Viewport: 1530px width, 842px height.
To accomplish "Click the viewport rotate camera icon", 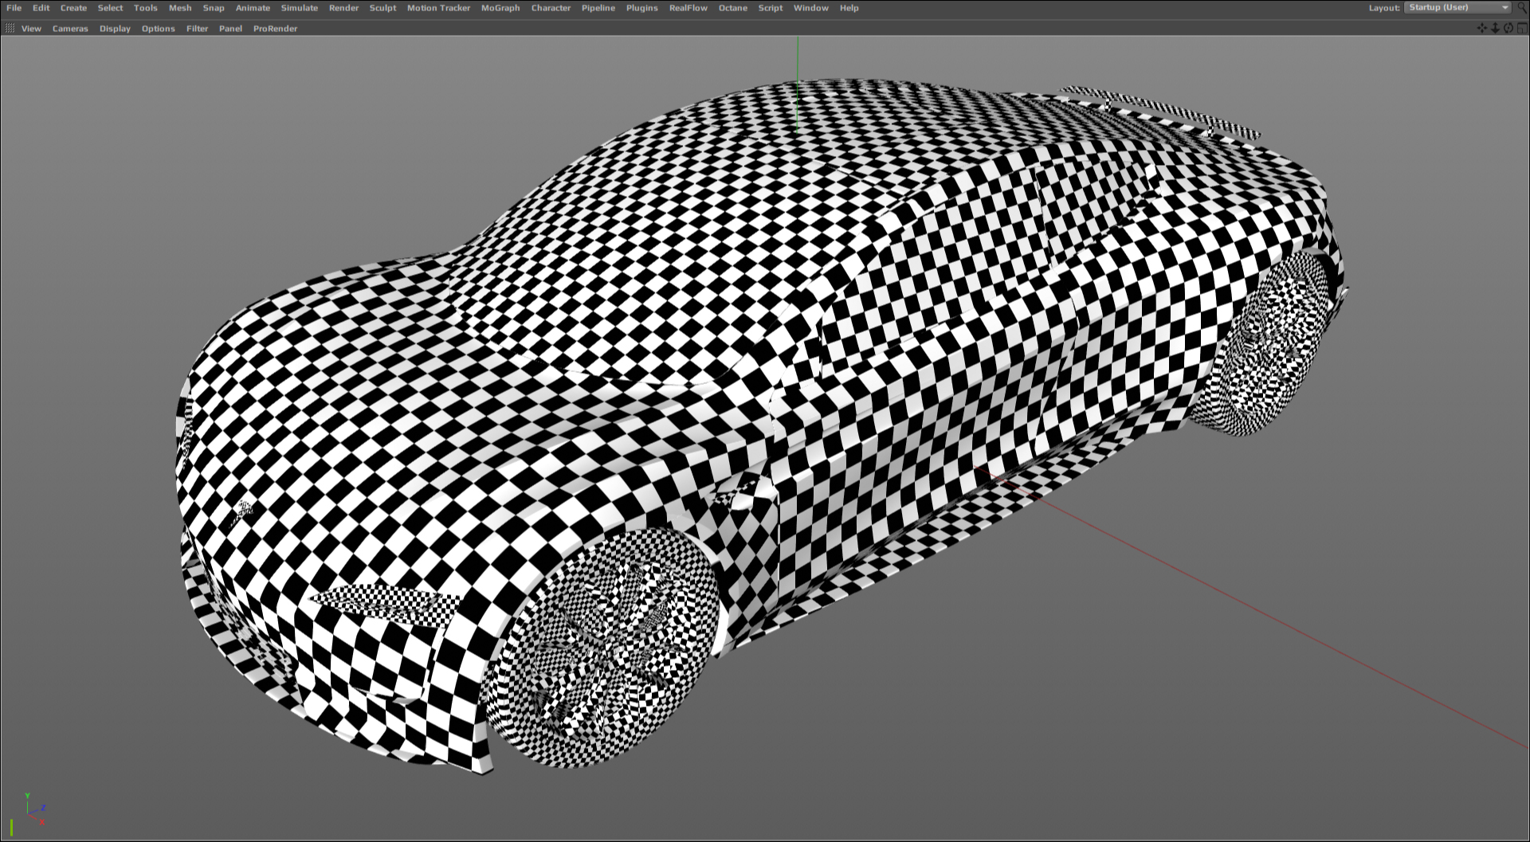I will [x=1508, y=28].
